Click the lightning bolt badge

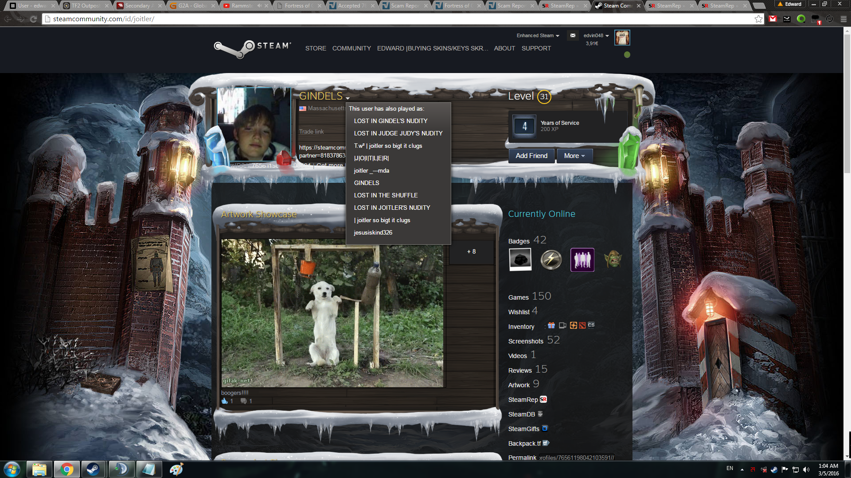(551, 260)
